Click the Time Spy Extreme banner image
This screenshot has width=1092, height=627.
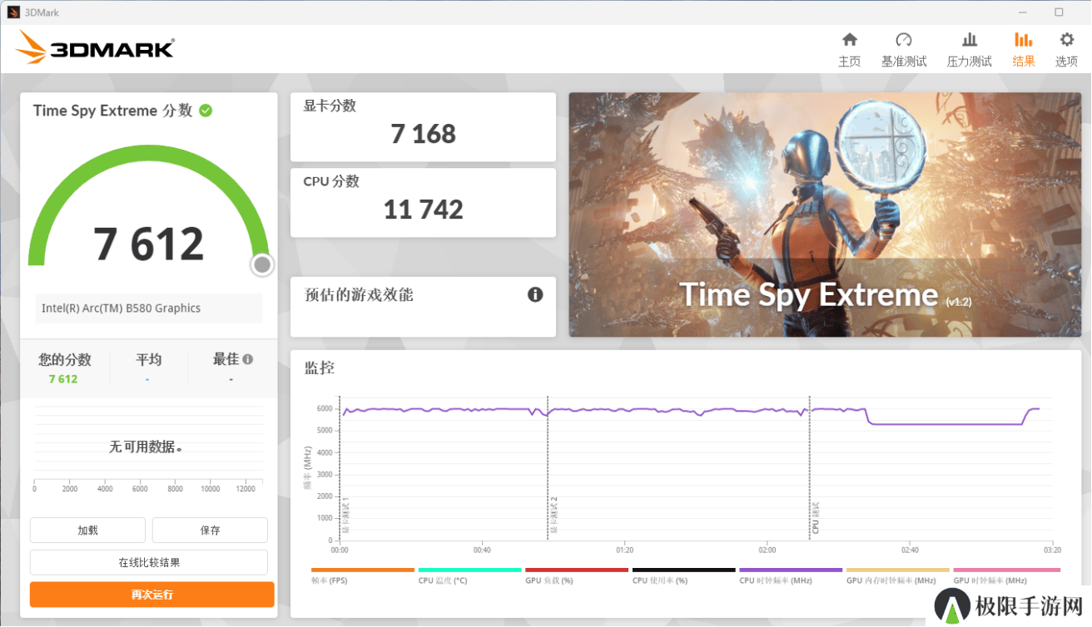coord(825,215)
